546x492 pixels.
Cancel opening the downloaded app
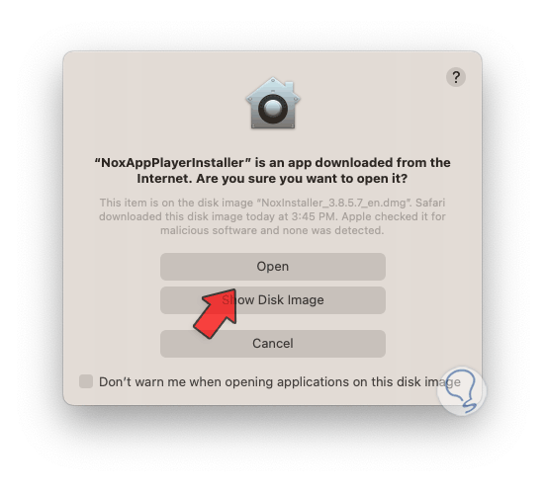pos(273,344)
